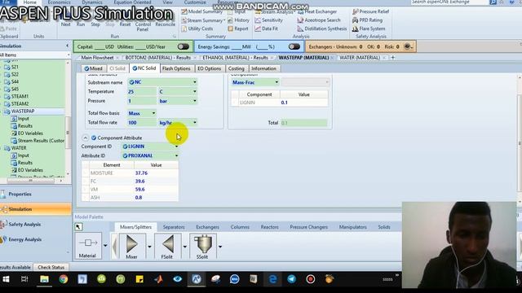Select Results under WASTEPAP
Image resolution: width=522 pixels, height=293 pixels.
click(x=25, y=126)
